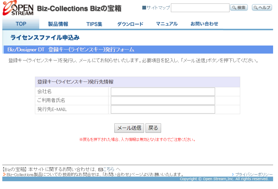
Task: Select the TOP navigation tab
Action: coord(21,24)
